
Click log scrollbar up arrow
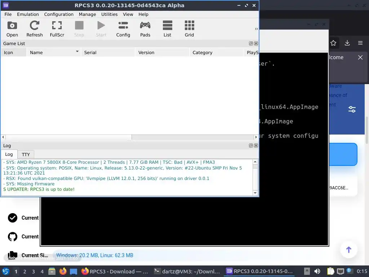(255, 162)
